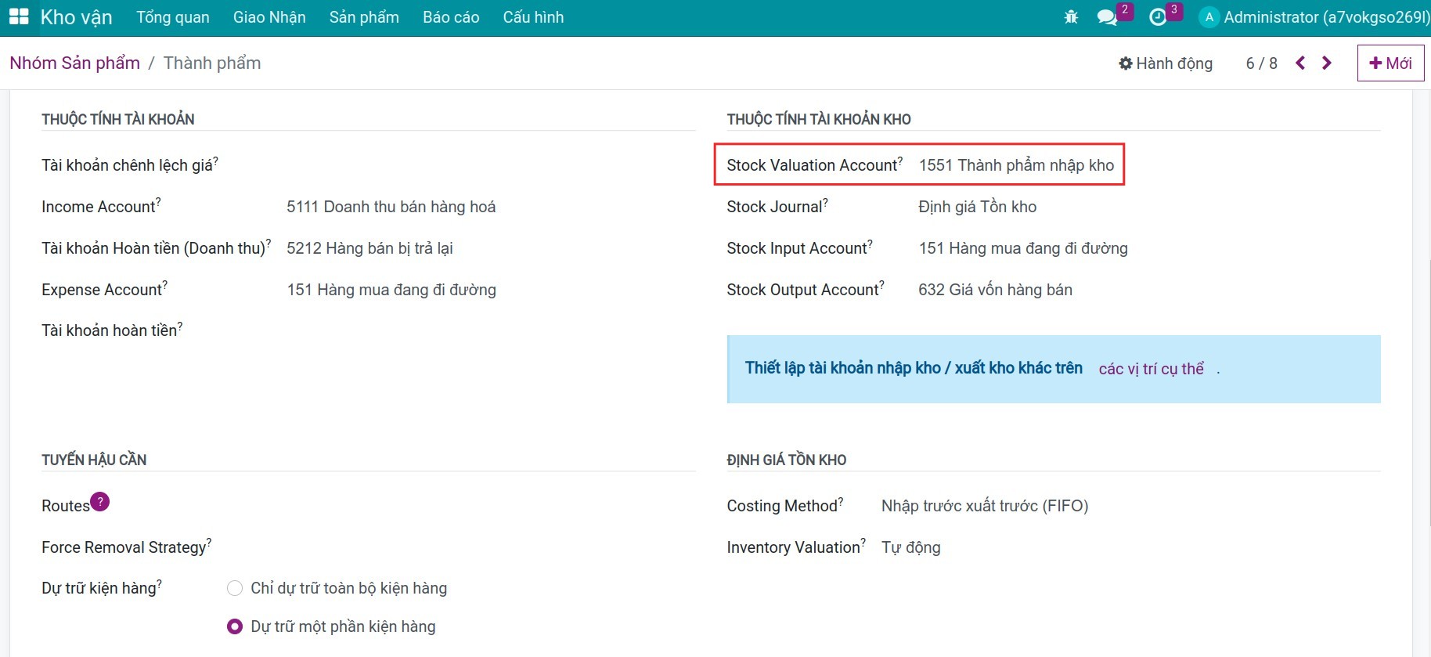This screenshot has width=1431, height=657.
Task: Click the debug bug icon in top bar
Action: tap(1071, 16)
